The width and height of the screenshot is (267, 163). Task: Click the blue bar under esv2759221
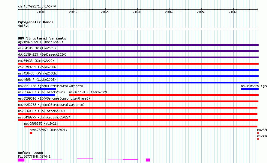pos(138,70)
